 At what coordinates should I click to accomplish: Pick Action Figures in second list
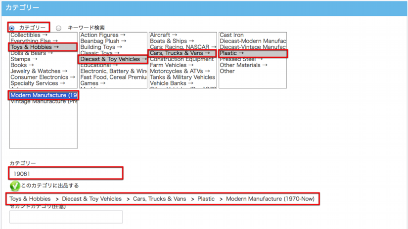pos(103,35)
